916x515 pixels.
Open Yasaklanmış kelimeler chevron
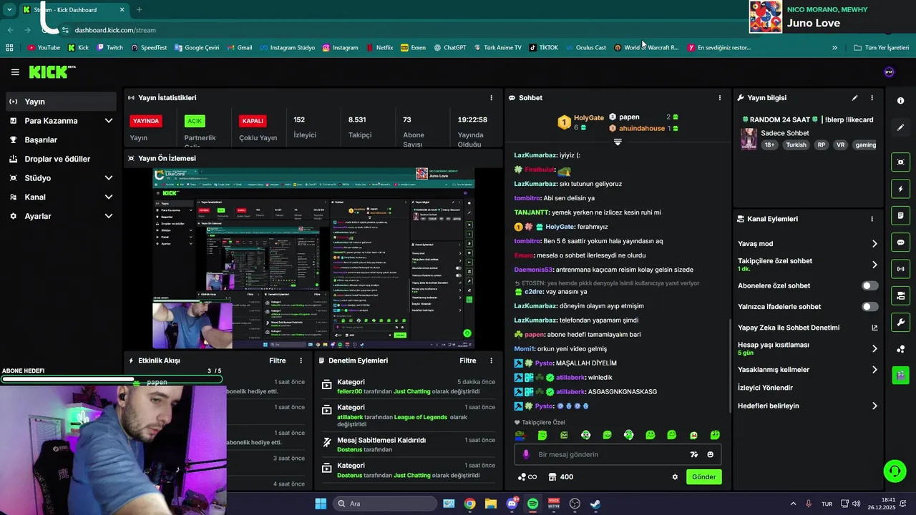[874, 370]
